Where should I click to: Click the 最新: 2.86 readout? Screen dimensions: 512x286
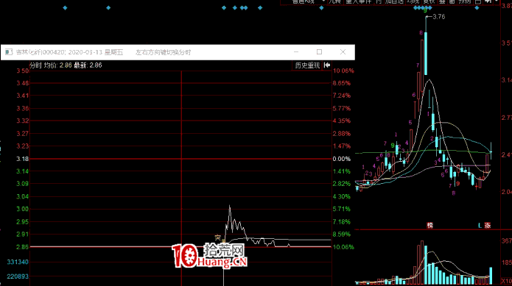[x=88, y=65]
